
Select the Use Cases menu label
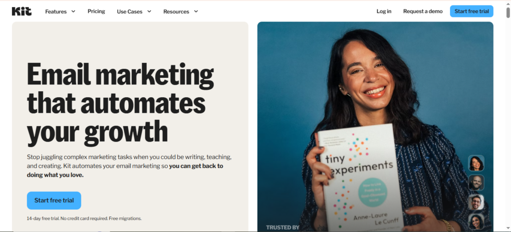130,11
